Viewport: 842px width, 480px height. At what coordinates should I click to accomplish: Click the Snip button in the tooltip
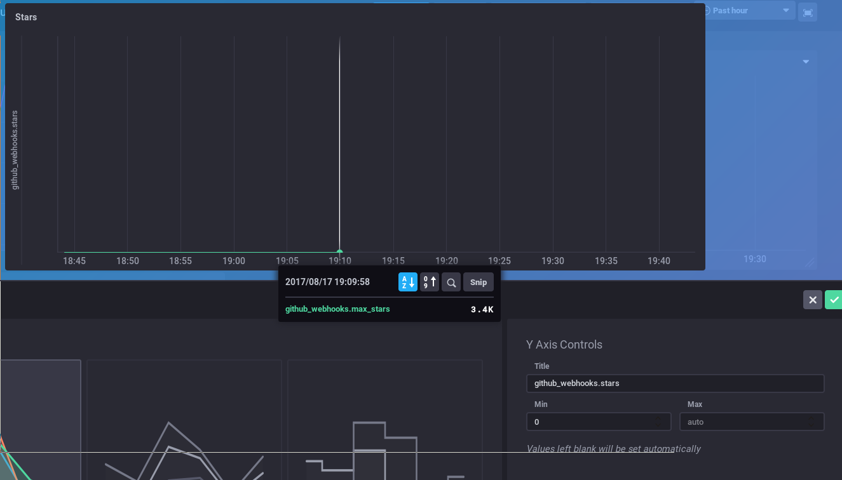(478, 282)
